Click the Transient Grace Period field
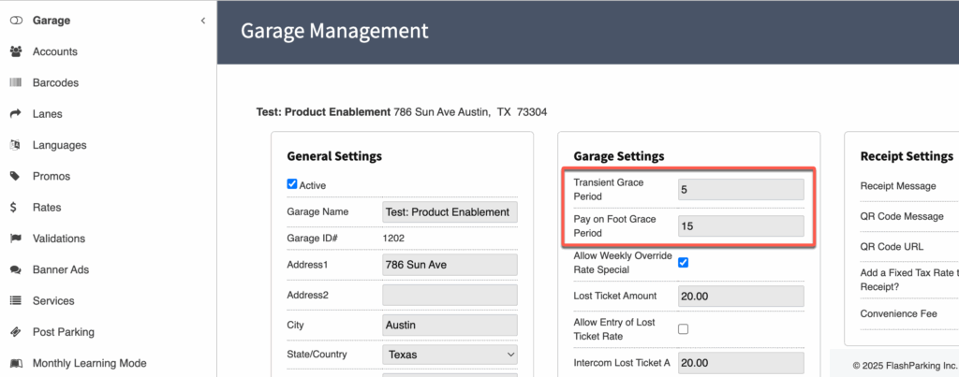 point(740,190)
